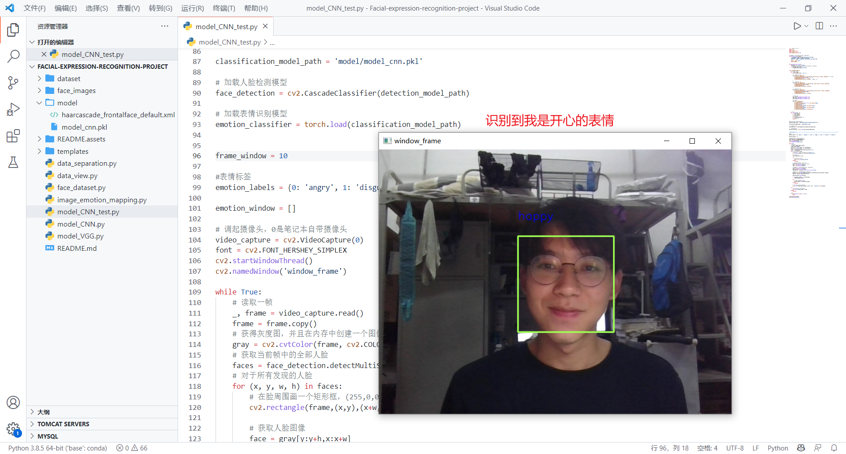Open the Search view icon
This screenshot has width=846, height=454.
point(13,56)
